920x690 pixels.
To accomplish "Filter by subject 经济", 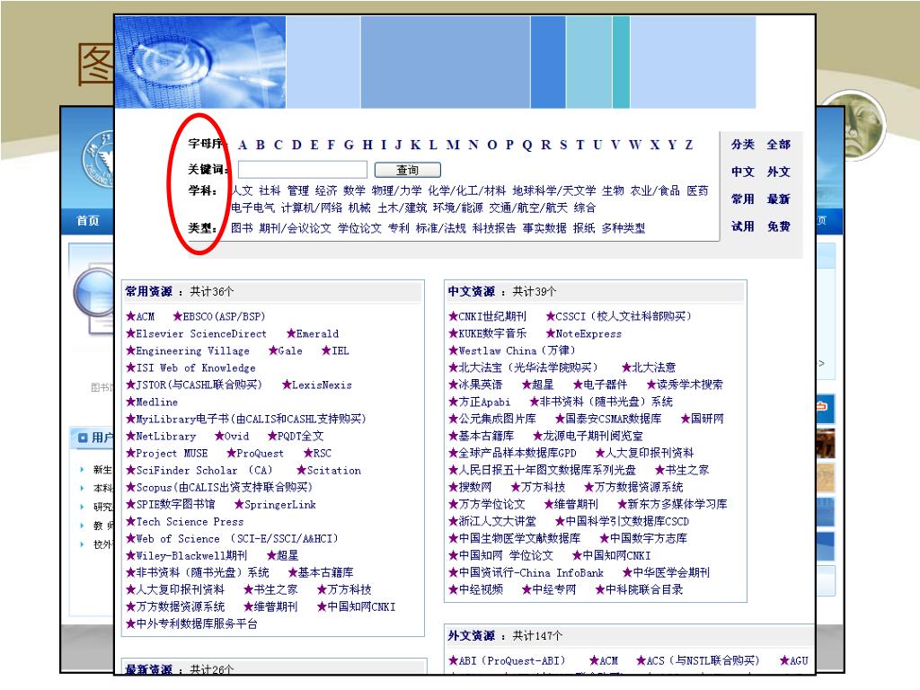I will click(x=326, y=190).
